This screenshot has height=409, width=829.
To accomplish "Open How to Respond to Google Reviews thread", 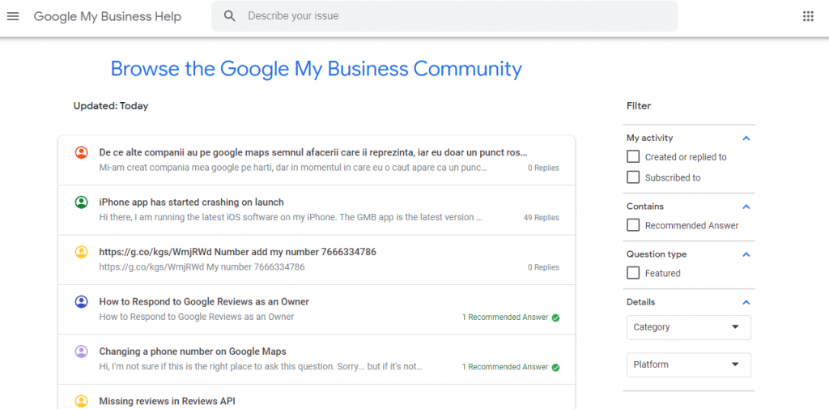I will point(204,301).
